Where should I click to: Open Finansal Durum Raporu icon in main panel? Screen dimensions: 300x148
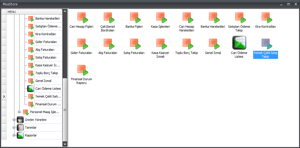[x=83, y=70]
